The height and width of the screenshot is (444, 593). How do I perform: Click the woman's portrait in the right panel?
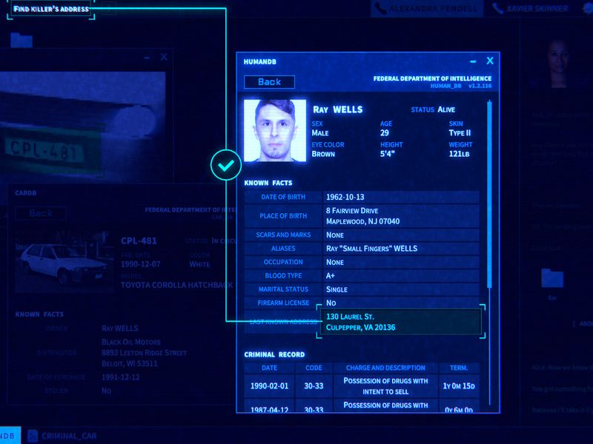click(559, 63)
